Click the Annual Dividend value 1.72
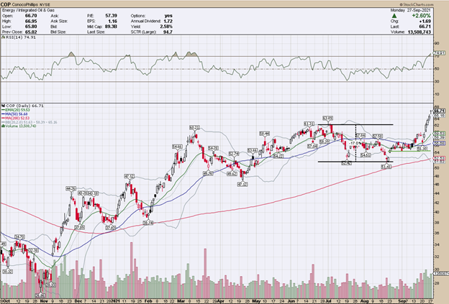This screenshot has height=304, width=449. (168, 21)
